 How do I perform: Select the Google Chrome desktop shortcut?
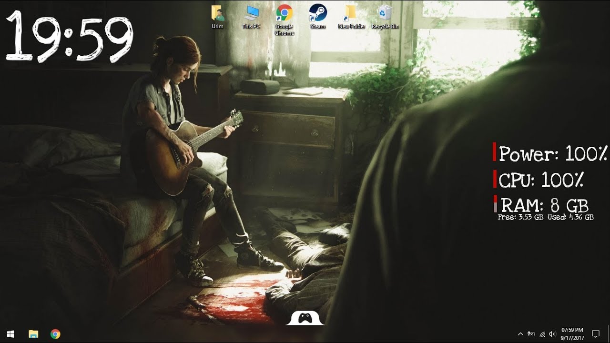[x=285, y=20]
